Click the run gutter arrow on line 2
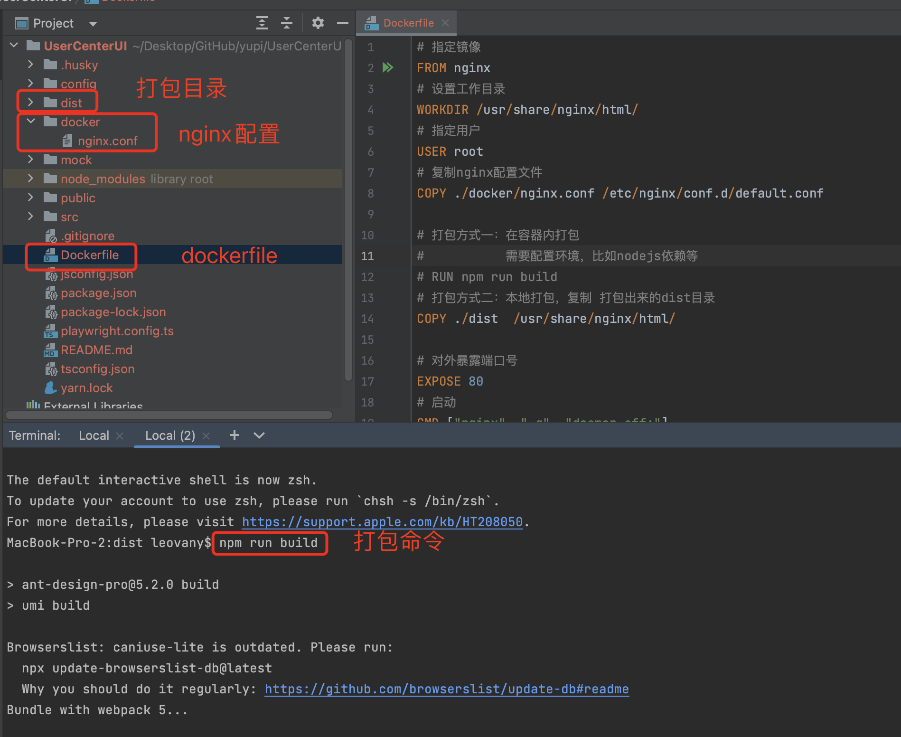This screenshot has height=737, width=901. tap(388, 67)
